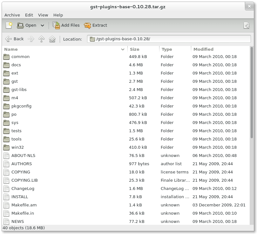Viewport: 257px width, 234px height.
Task: Go up one level icon
Action: click(42, 39)
